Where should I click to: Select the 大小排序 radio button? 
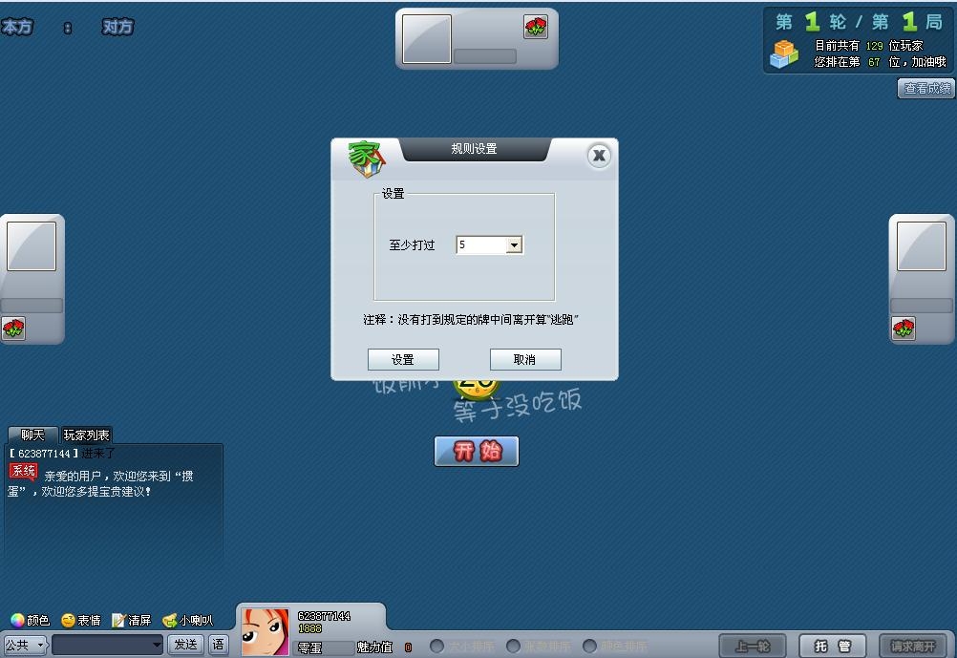pos(437,647)
